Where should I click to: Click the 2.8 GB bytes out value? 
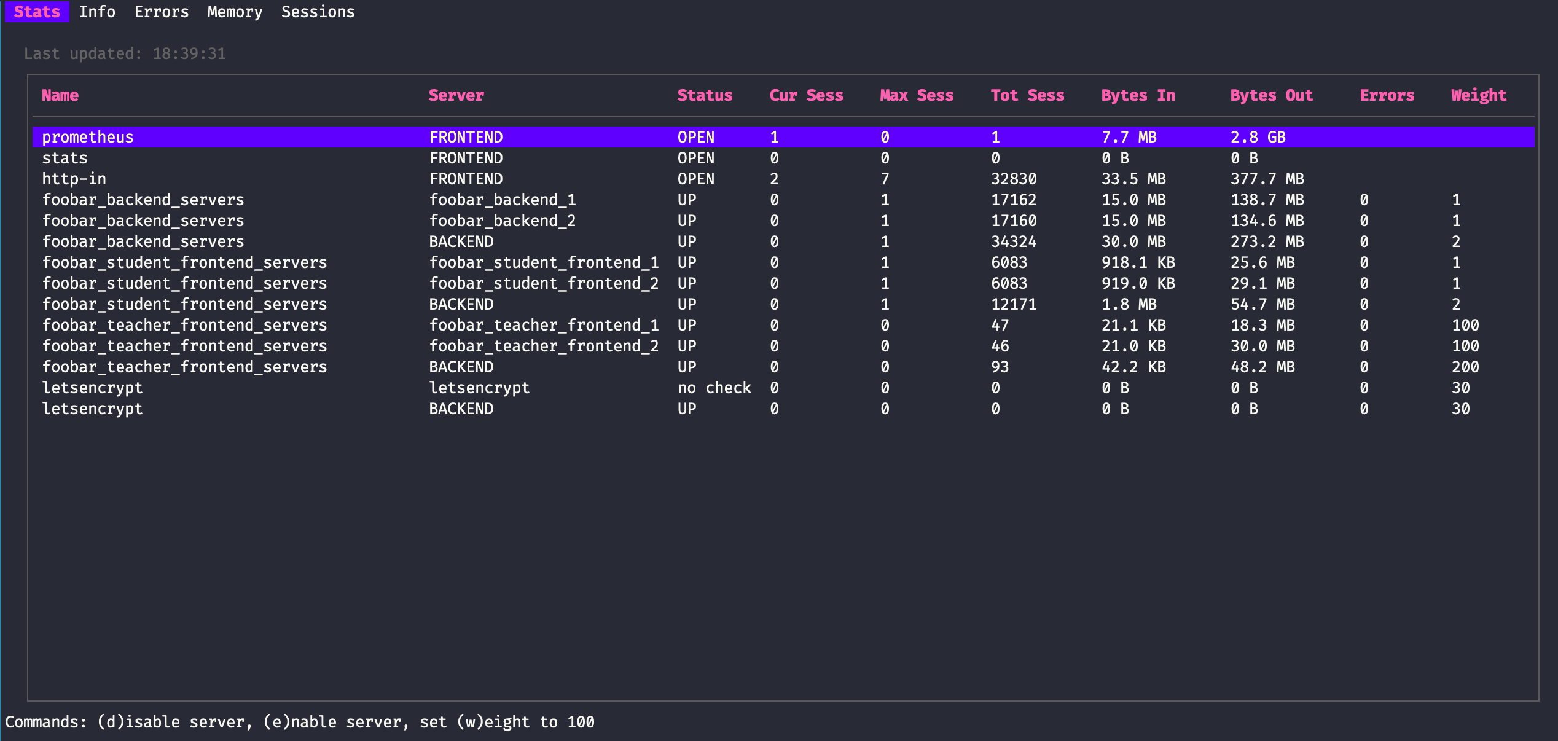click(1258, 137)
